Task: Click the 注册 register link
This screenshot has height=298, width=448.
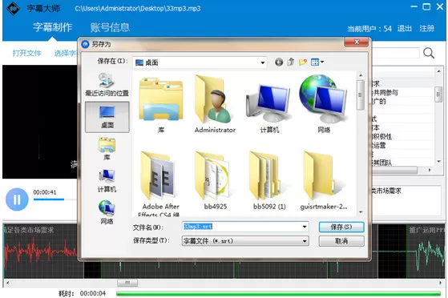Action: (x=427, y=29)
